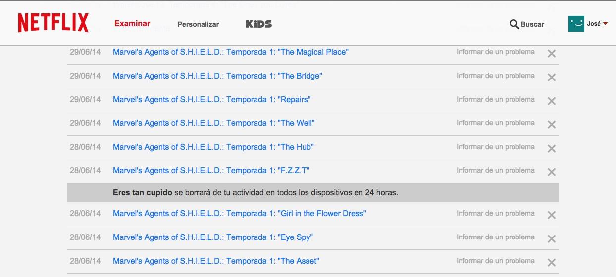Open "The Asset" episode link
The image size is (616, 277).
coord(216,261)
